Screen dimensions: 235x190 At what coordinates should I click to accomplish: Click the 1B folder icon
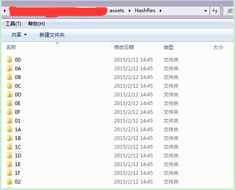point(10,138)
